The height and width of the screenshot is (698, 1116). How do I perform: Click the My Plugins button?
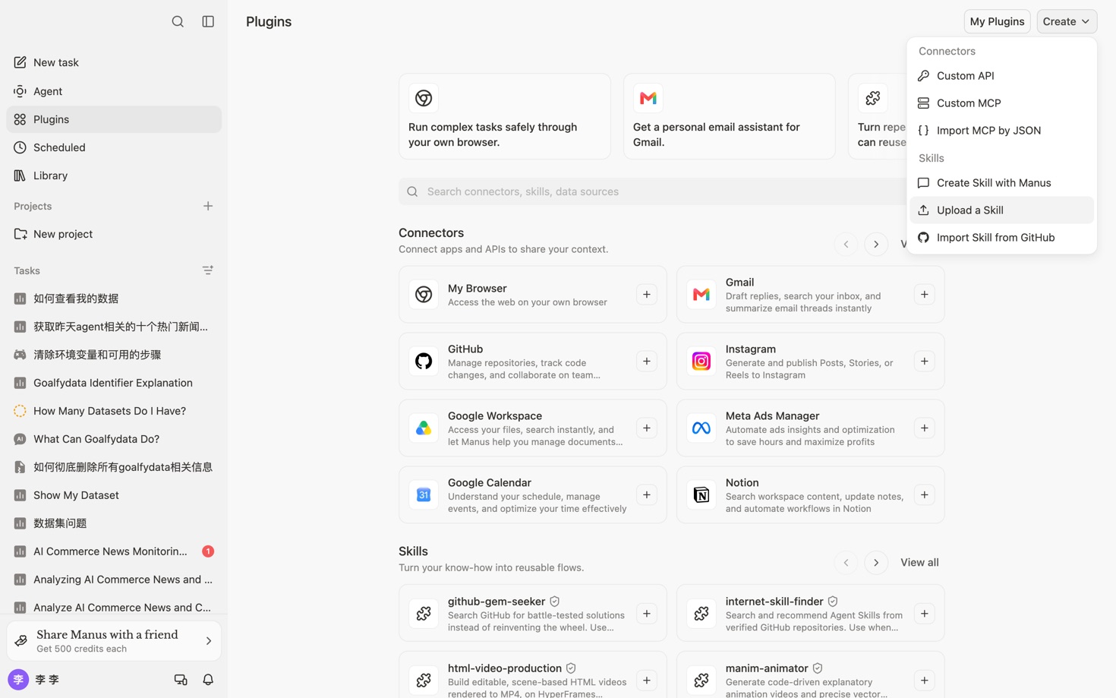997,21
